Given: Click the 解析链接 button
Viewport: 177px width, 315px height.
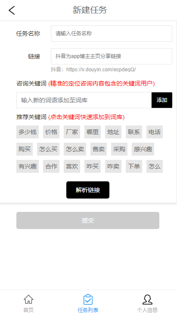Looking at the screenshot, I should pos(88,190).
